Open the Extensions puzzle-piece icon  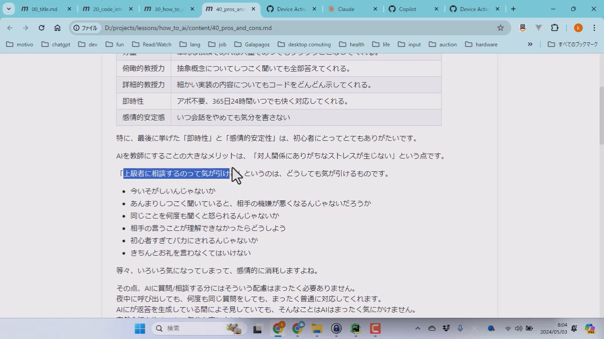(555, 28)
